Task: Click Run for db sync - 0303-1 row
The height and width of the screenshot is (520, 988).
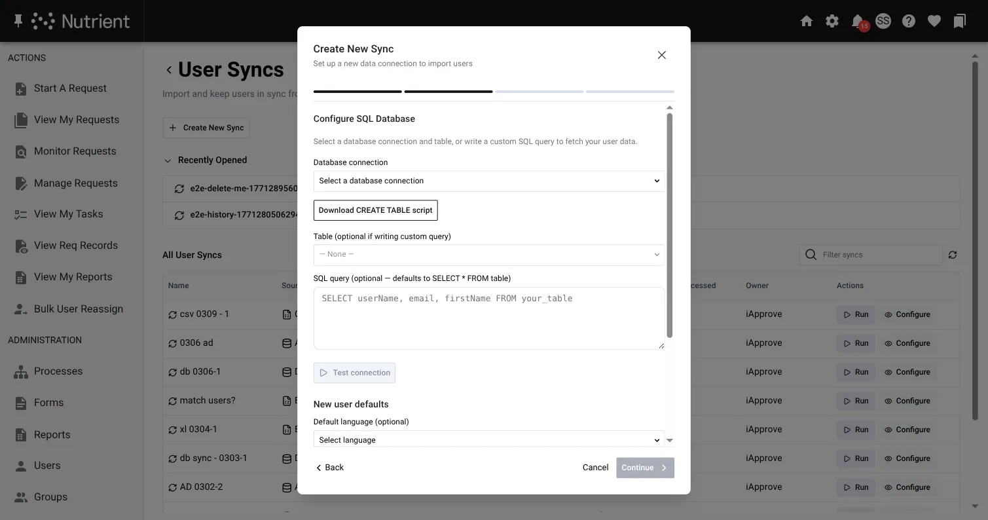Action: click(856, 458)
